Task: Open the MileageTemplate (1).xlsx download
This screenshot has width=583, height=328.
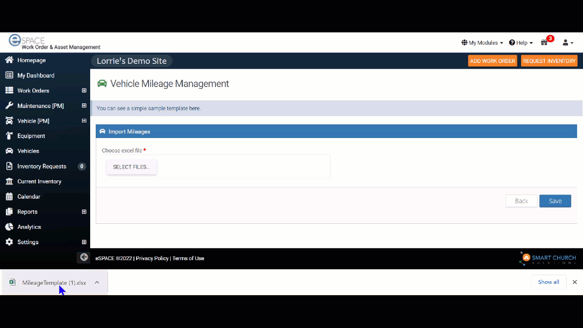Action: [x=54, y=282]
